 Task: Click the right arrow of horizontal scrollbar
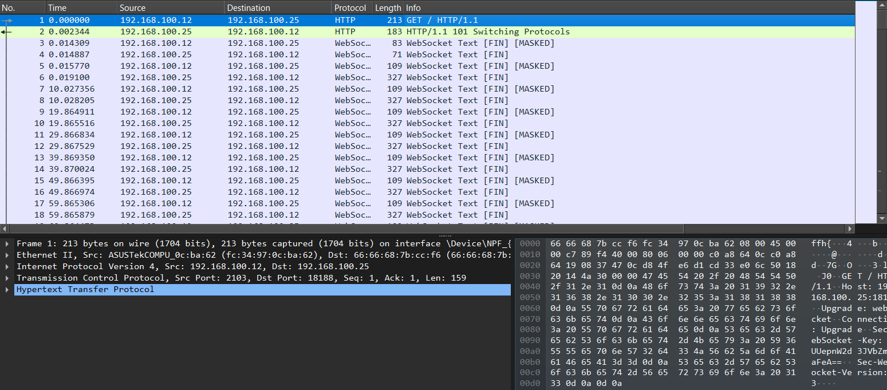(x=850, y=229)
